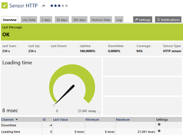This screenshot has height=136, width=183.
Task: Click the OK last message banner
Action: pos(92,32)
